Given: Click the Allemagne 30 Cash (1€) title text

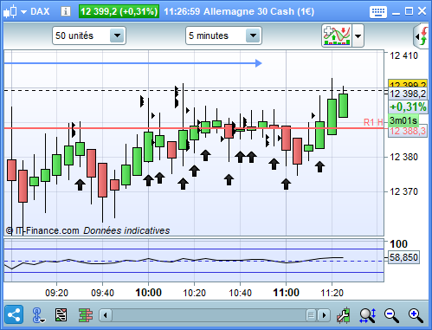Looking at the screenshot, I should (259, 11).
